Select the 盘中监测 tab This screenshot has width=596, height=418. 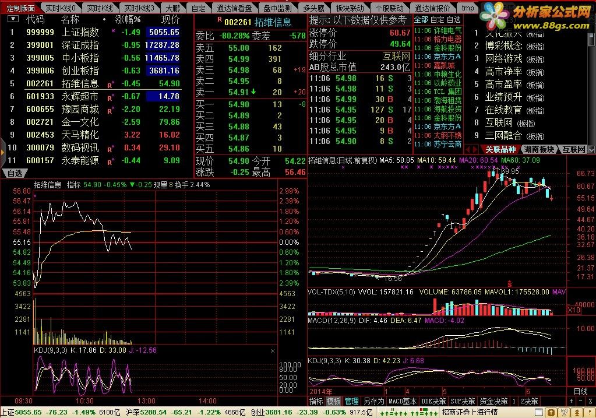tap(277, 8)
